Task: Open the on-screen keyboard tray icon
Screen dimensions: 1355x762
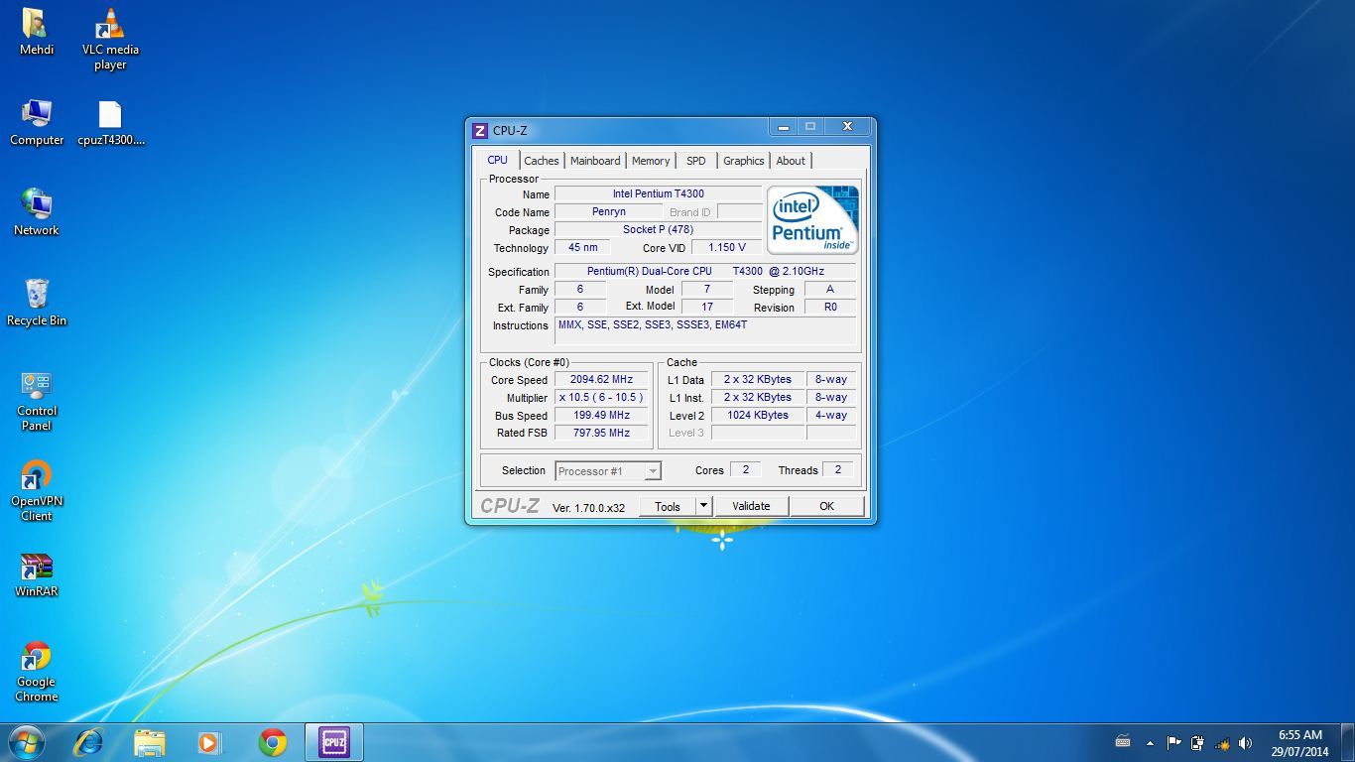Action: click(1123, 741)
